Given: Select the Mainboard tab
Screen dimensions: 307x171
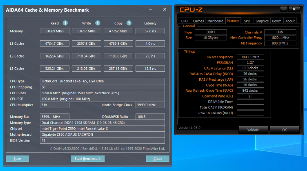Looking at the screenshot, I should pyautogui.click(x=215, y=21).
